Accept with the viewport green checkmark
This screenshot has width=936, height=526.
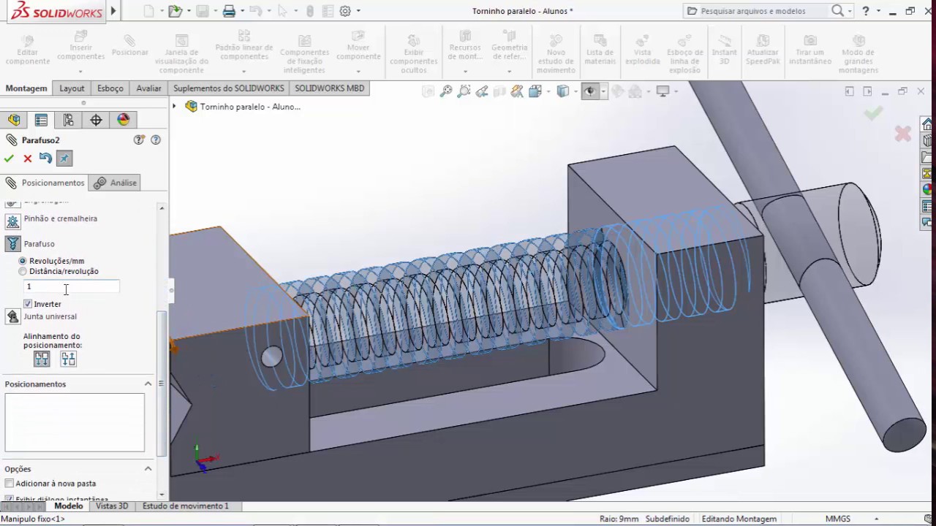(x=872, y=113)
